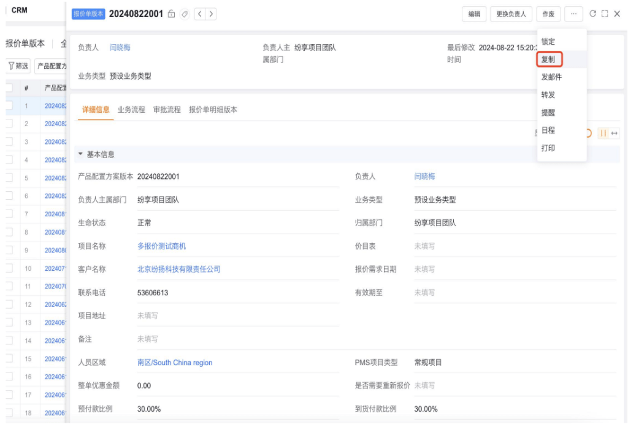Switch to two-column layout icon
628x427 pixels.
tap(603, 133)
